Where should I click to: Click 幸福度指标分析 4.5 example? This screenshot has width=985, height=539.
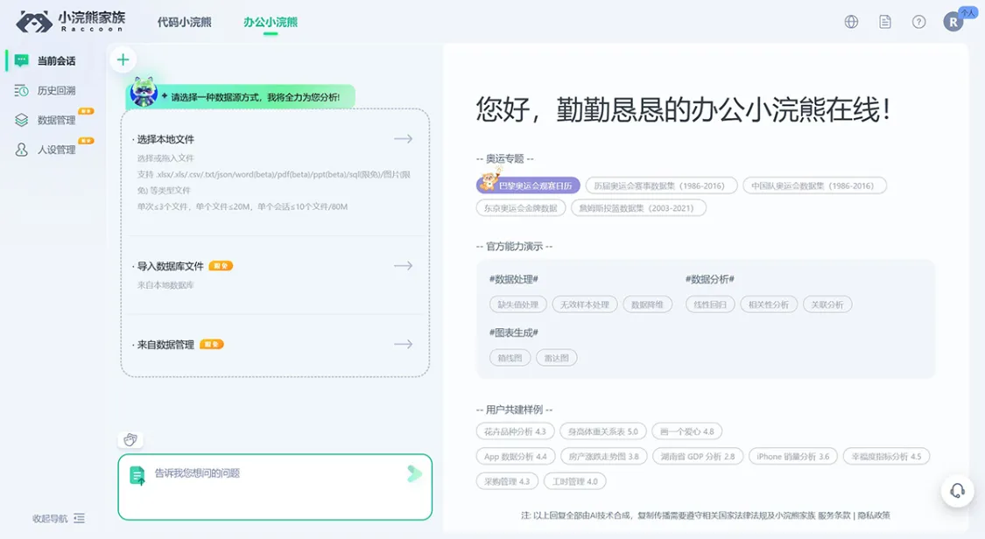[x=886, y=456]
